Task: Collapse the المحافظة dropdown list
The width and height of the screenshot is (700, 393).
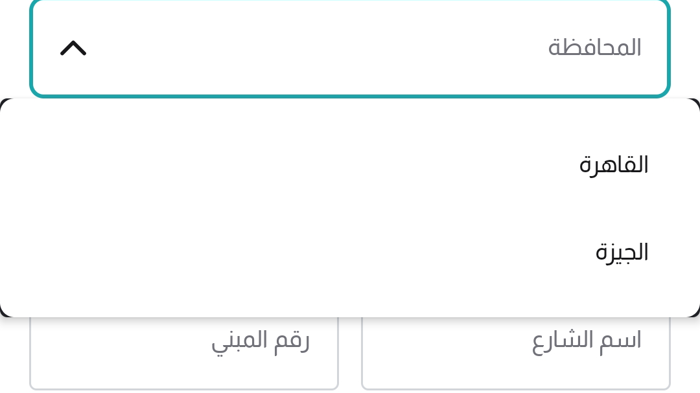Action: pyautogui.click(x=73, y=48)
